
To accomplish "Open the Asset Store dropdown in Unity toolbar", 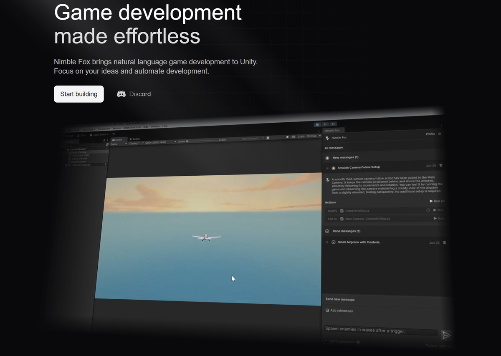I will coord(99,134).
